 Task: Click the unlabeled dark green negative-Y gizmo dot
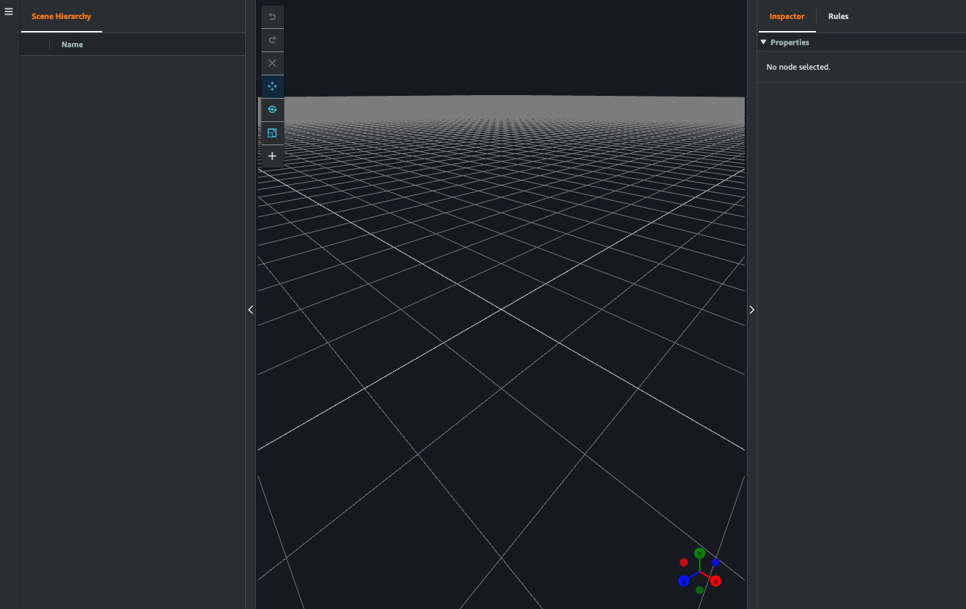(700, 590)
